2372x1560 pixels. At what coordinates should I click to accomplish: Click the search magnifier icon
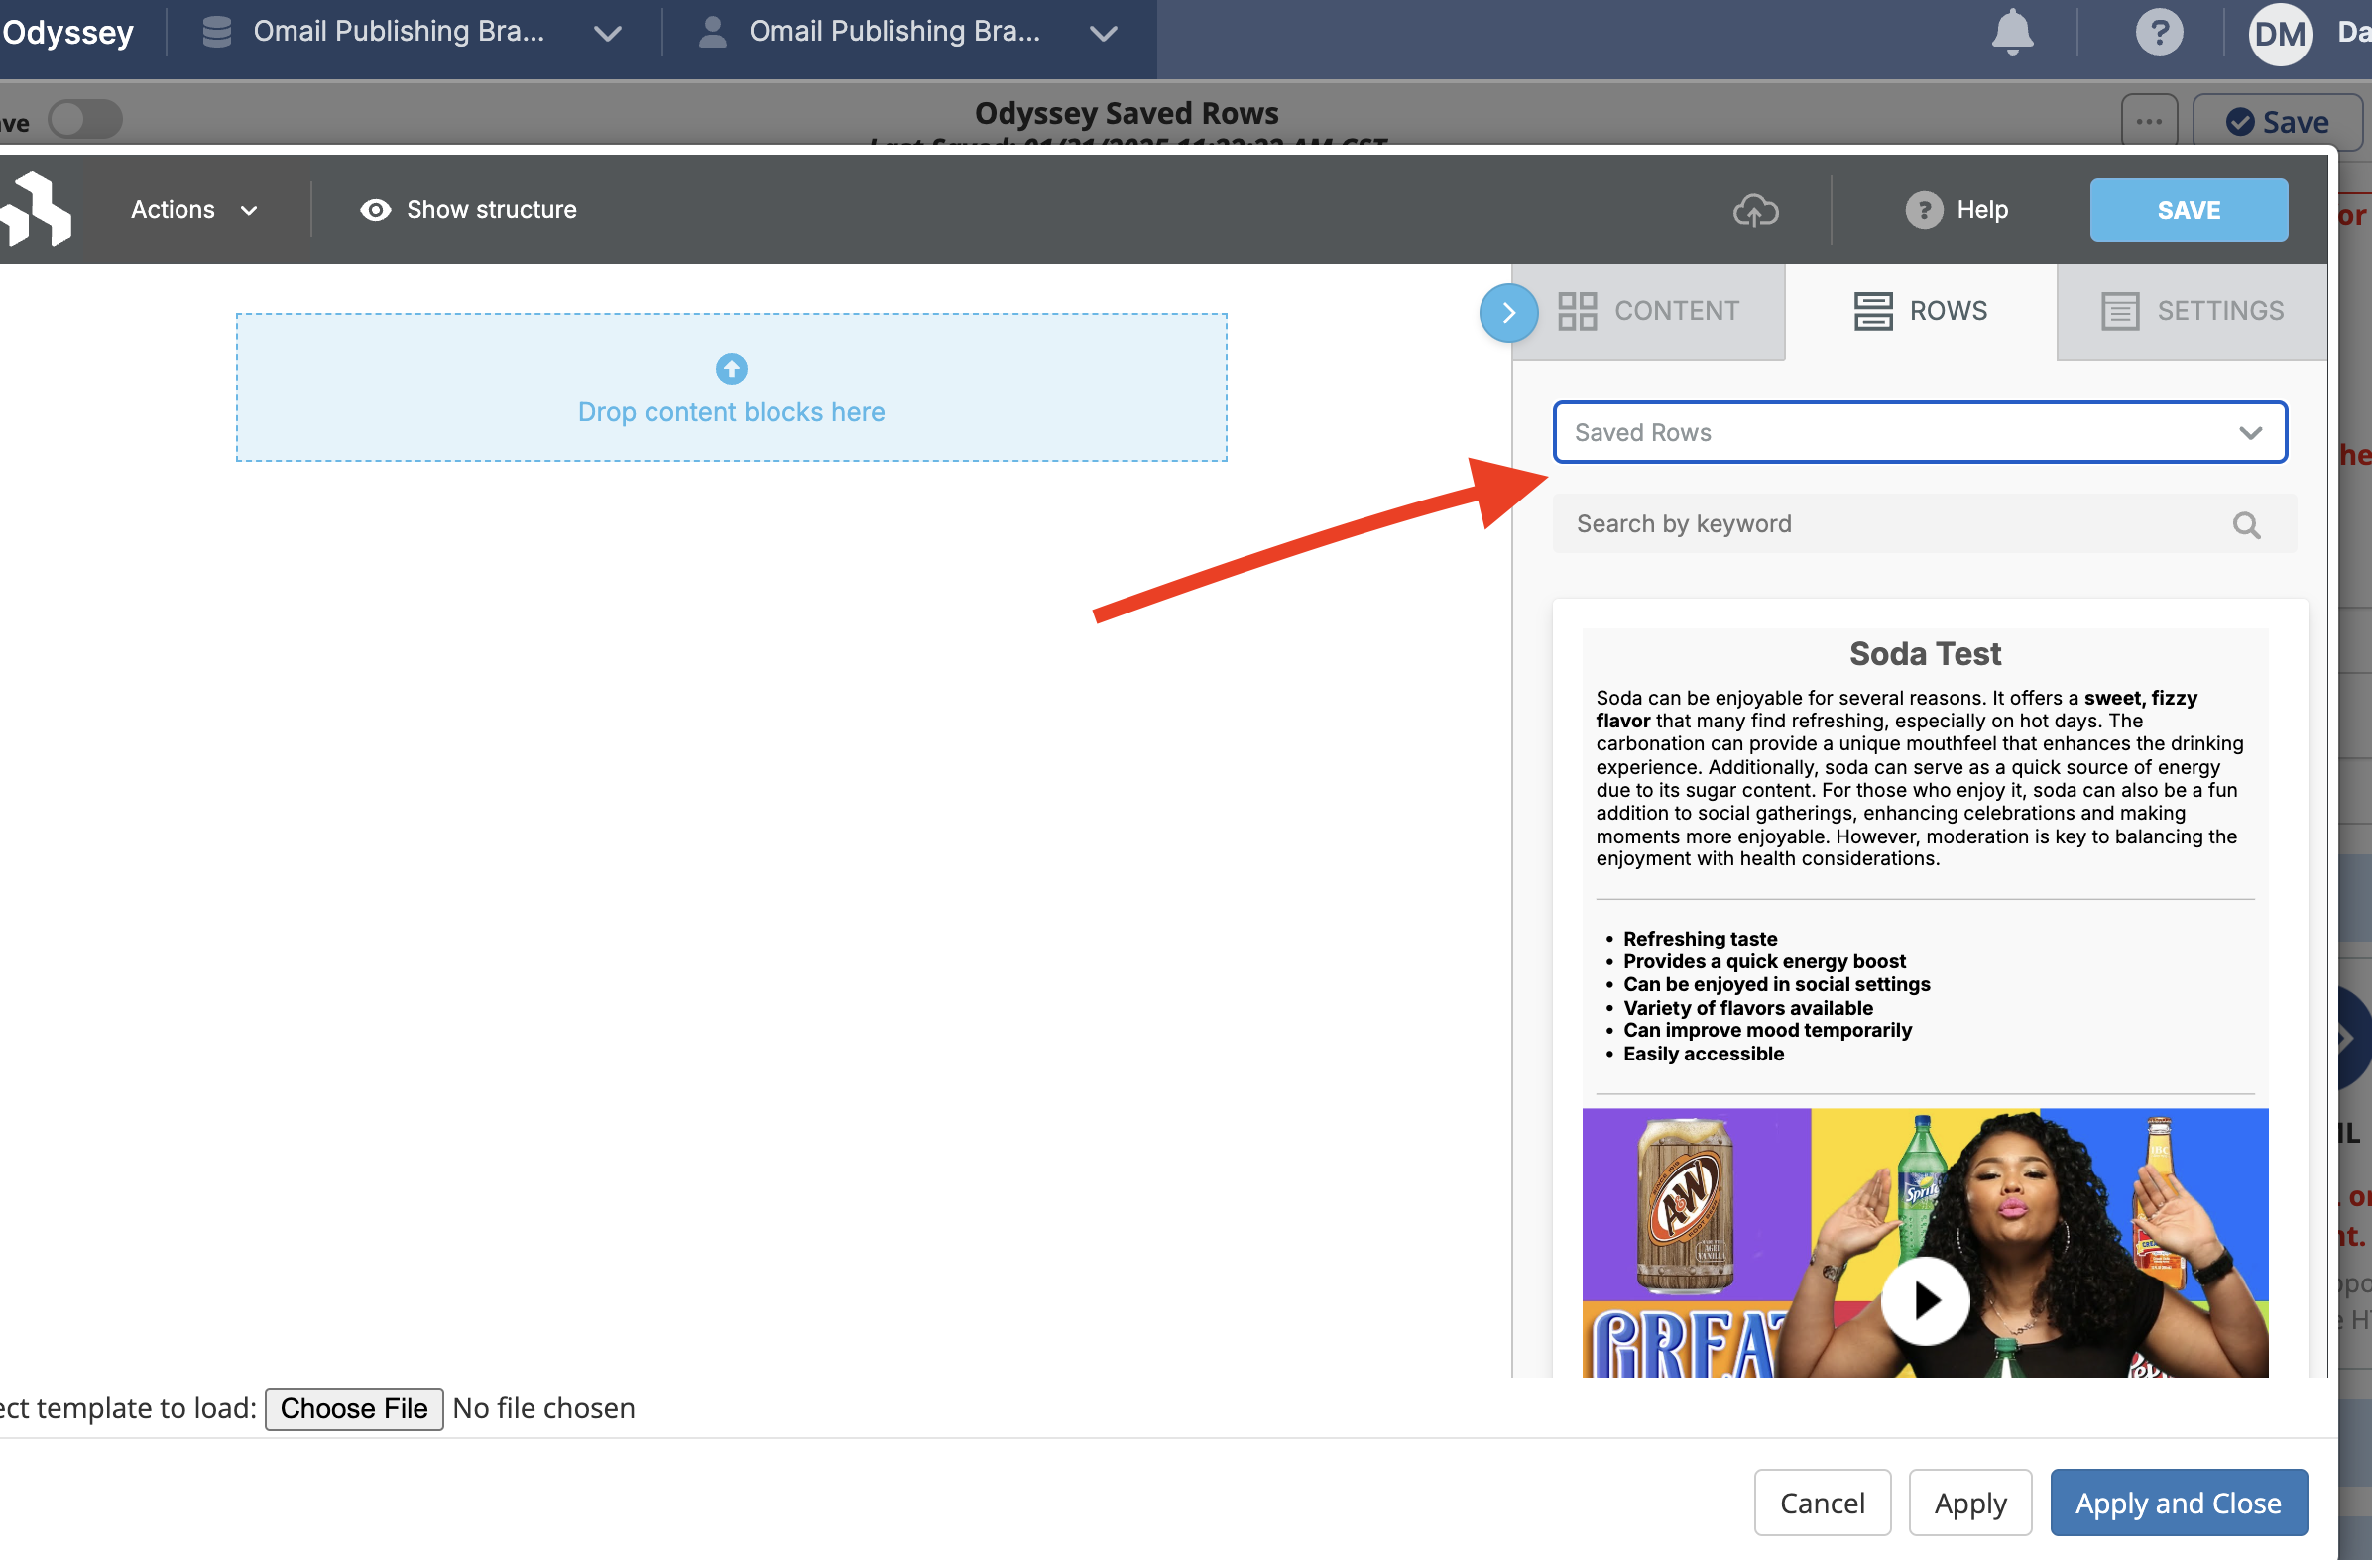coord(2245,525)
